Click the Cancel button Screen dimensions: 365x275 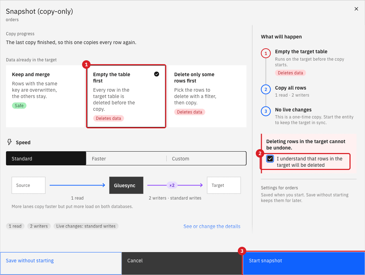[x=182, y=263]
